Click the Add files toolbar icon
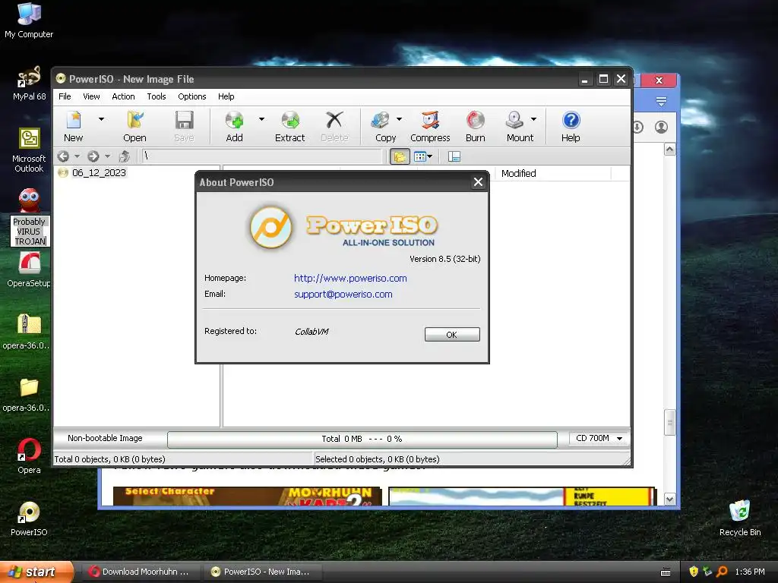This screenshot has height=583, width=778. (234, 127)
